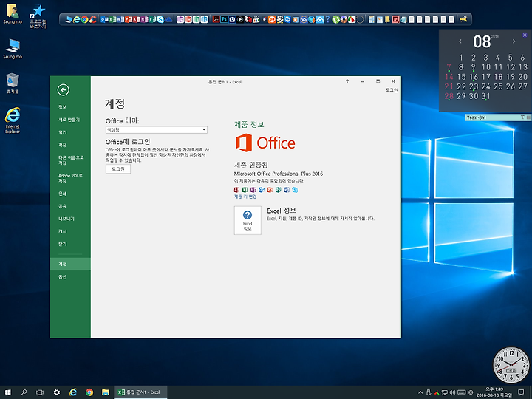
Task: Open File Explorer on taskbar
Action: 106,392
